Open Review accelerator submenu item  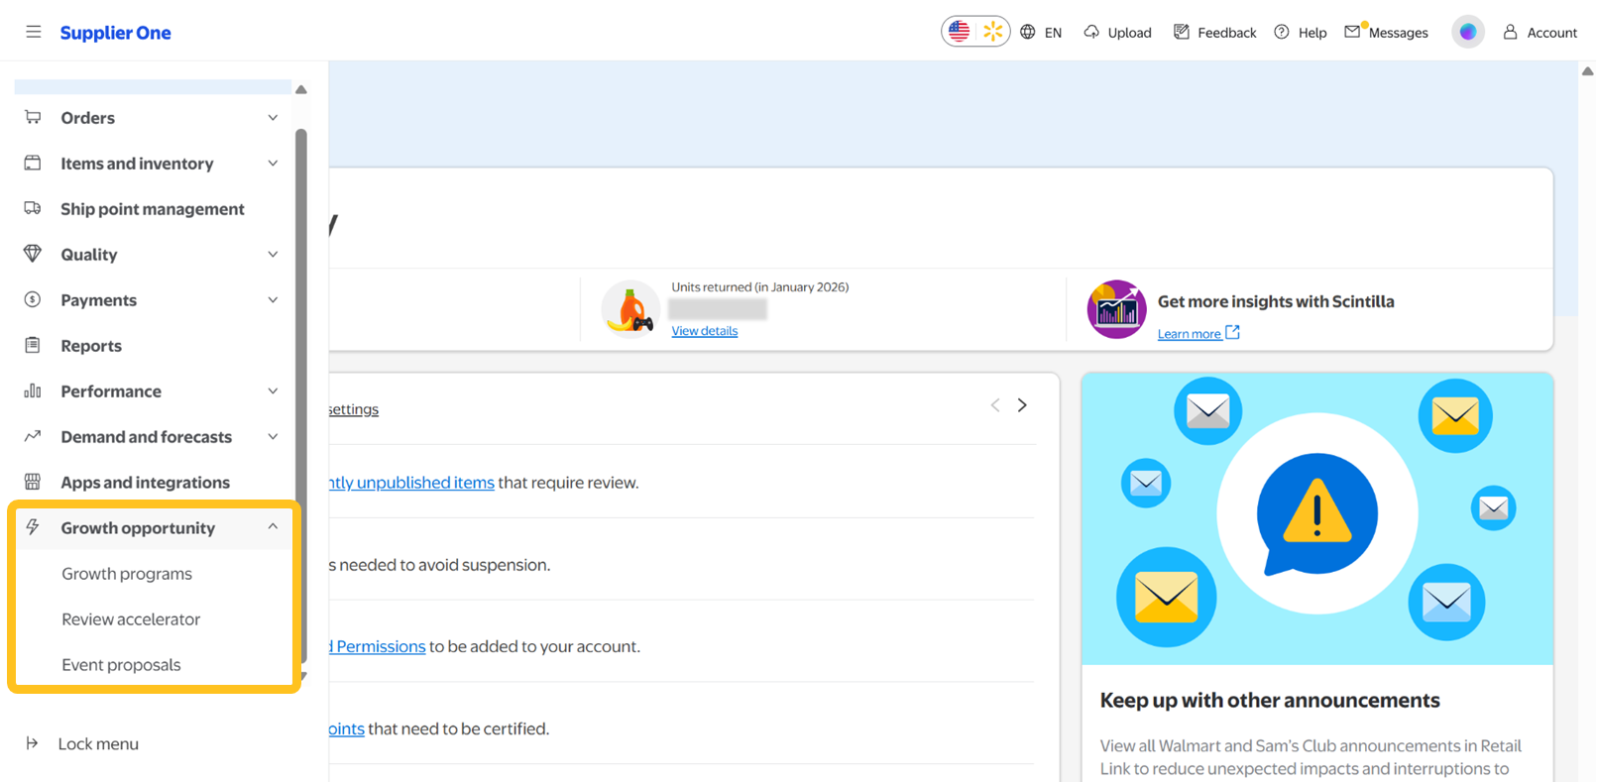pos(131,619)
